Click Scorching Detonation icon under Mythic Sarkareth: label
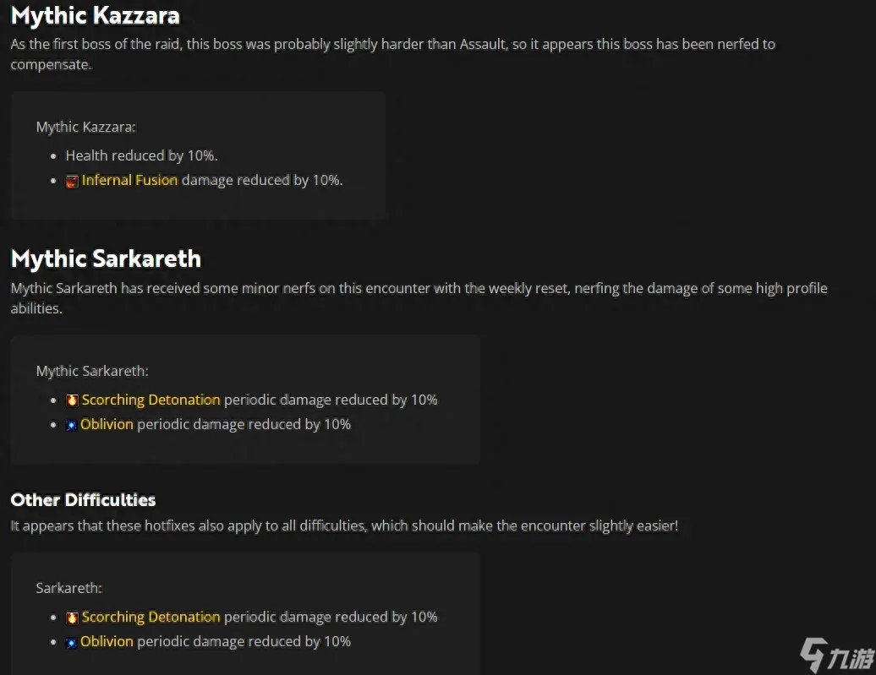 (x=72, y=400)
